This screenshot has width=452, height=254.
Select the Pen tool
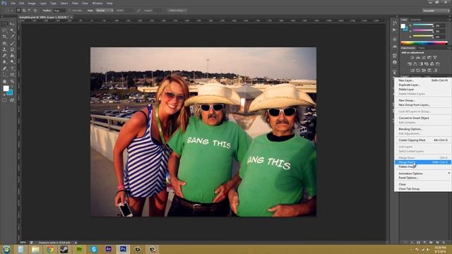pyautogui.click(x=5, y=68)
